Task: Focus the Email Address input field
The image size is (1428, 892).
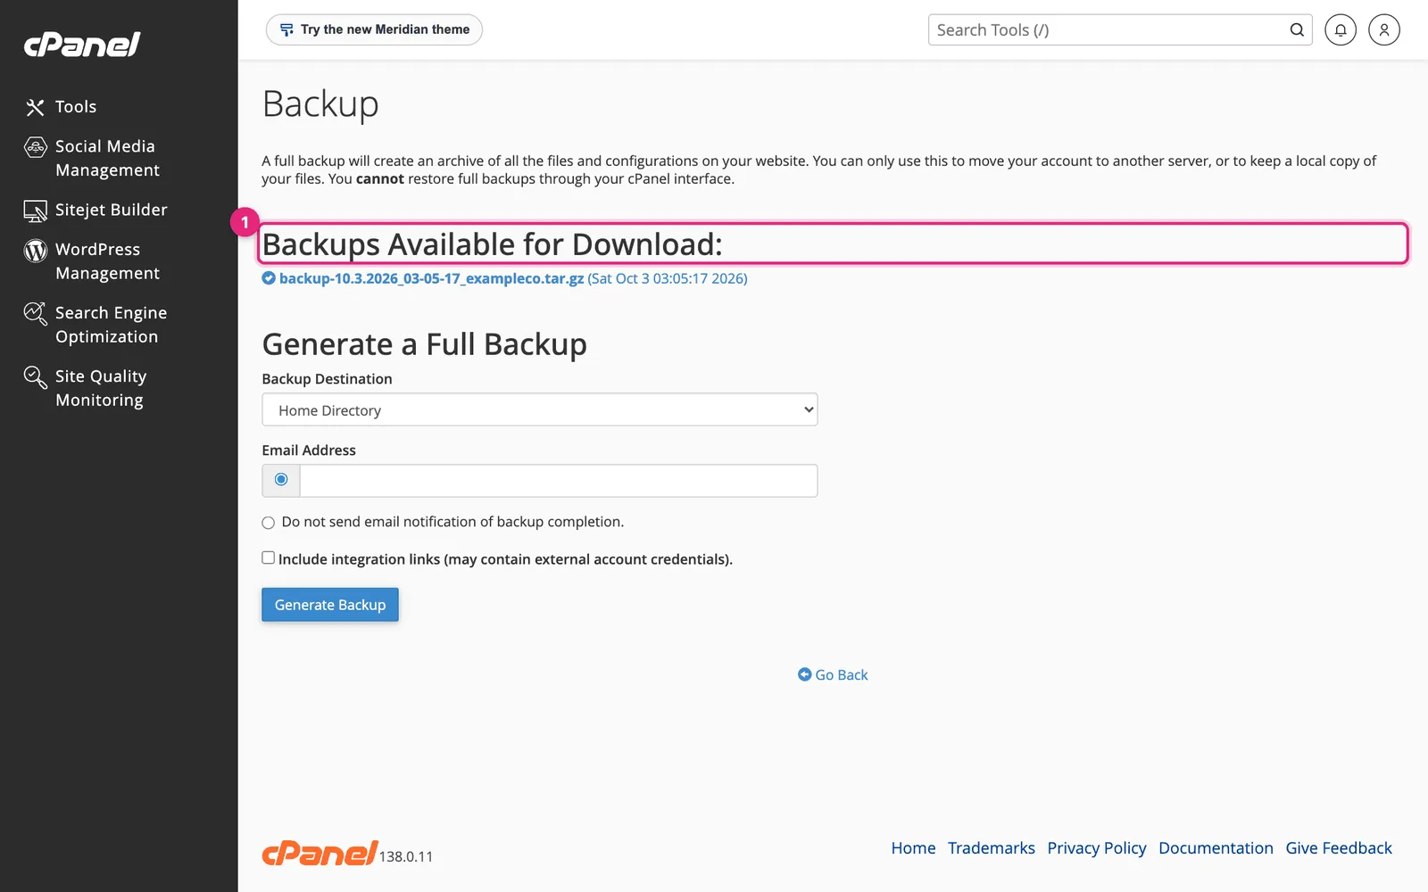Action: pos(559,481)
